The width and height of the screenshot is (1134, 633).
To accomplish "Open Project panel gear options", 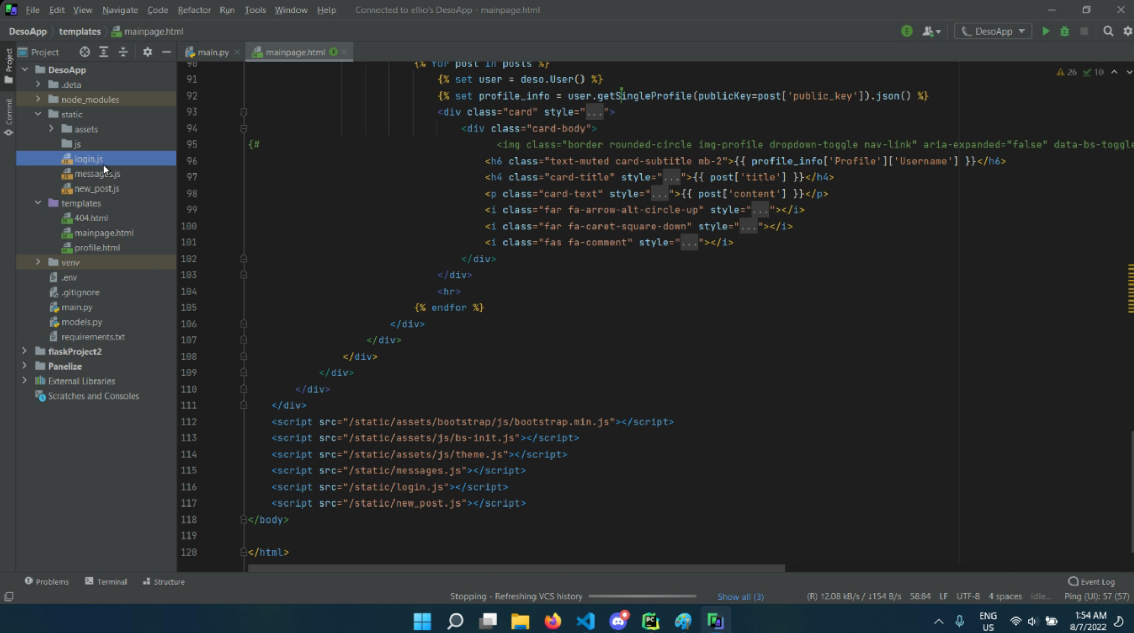I will pyautogui.click(x=147, y=52).
